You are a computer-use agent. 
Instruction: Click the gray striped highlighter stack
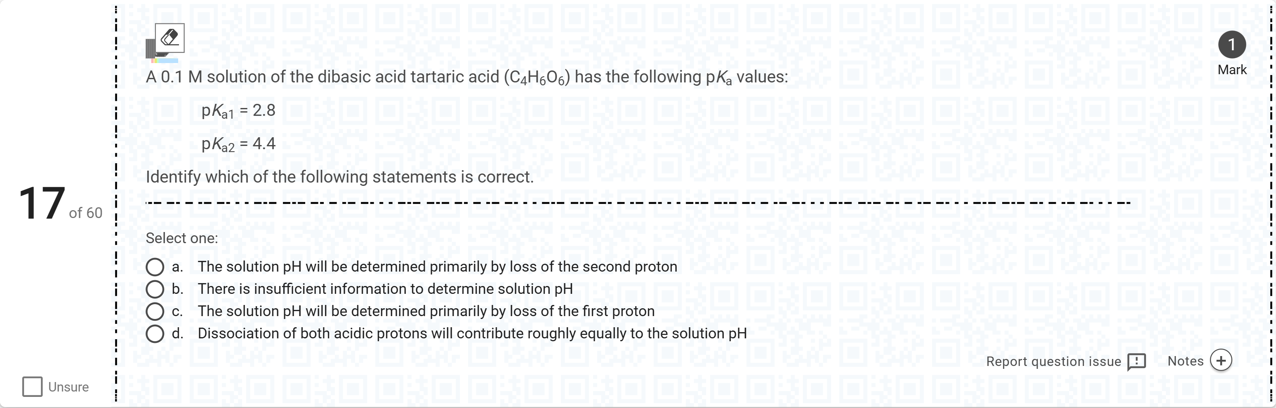tap(150, 49)
